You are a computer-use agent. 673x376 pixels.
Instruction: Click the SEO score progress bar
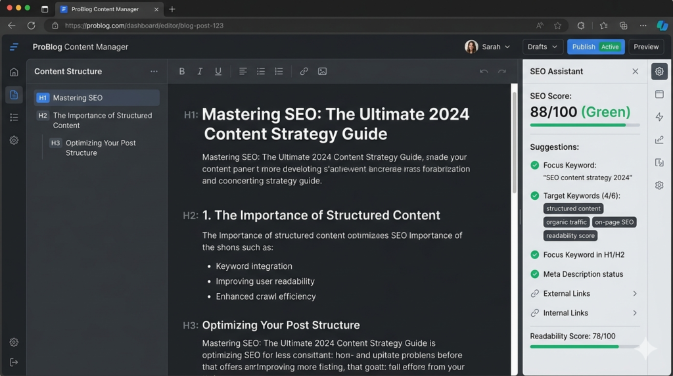click(584, 125)
